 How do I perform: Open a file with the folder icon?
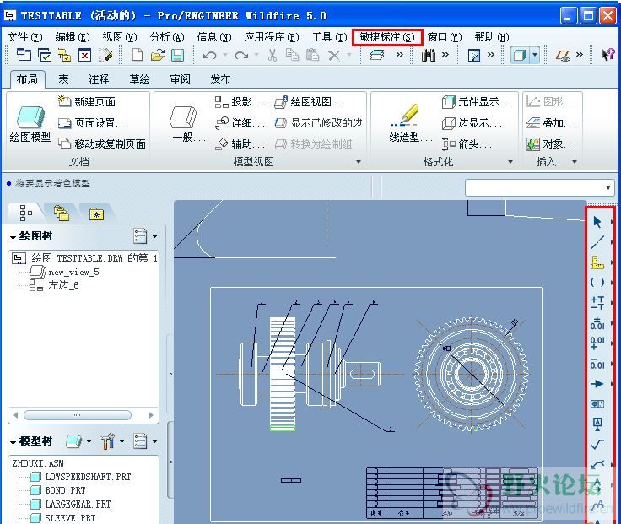[x=158, y=55]
